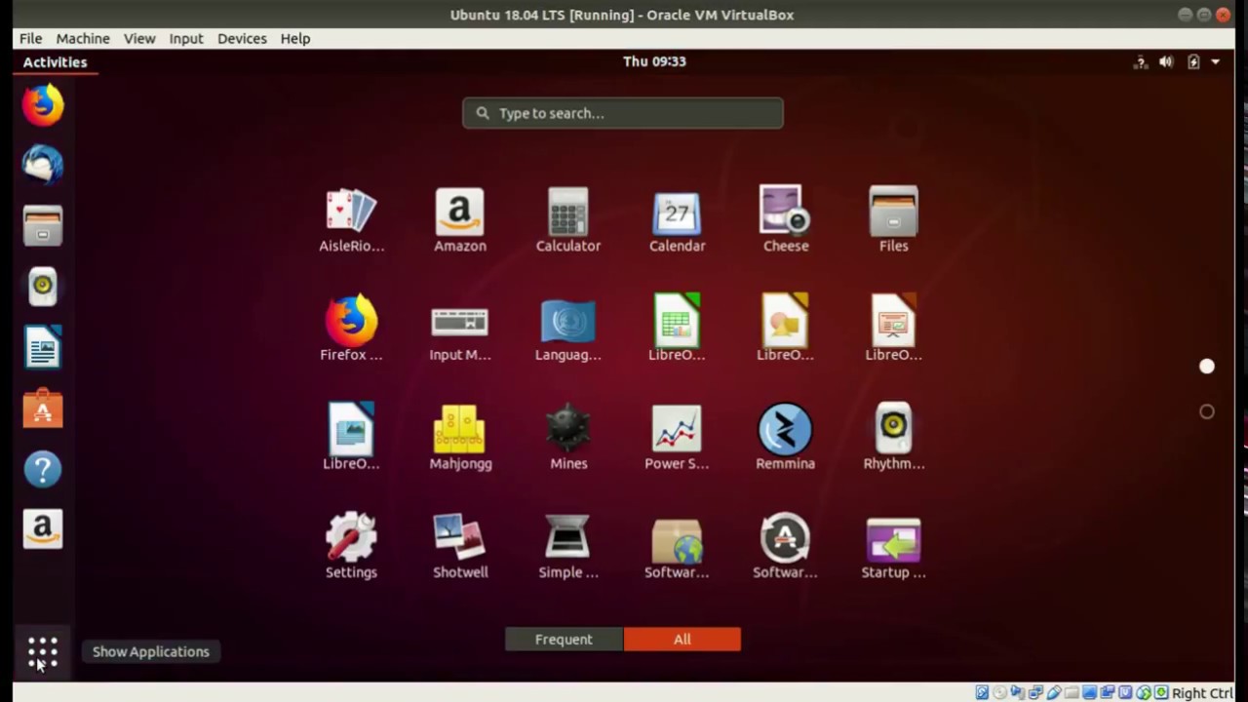Open the Calculator app
This screenshot has width=1248, height=702.
(568, 220)
